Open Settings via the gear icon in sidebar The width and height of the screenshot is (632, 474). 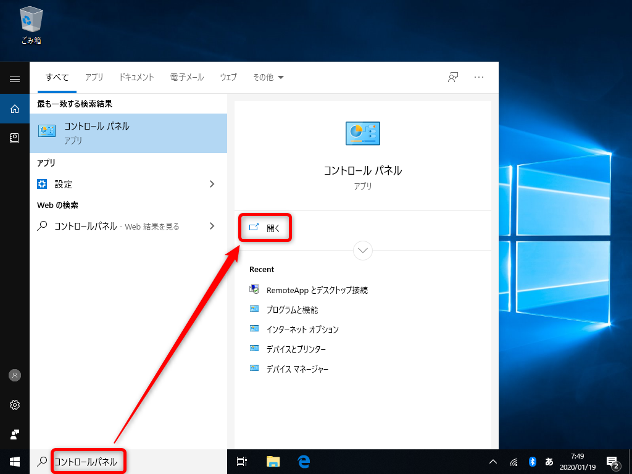coord(14,405)
